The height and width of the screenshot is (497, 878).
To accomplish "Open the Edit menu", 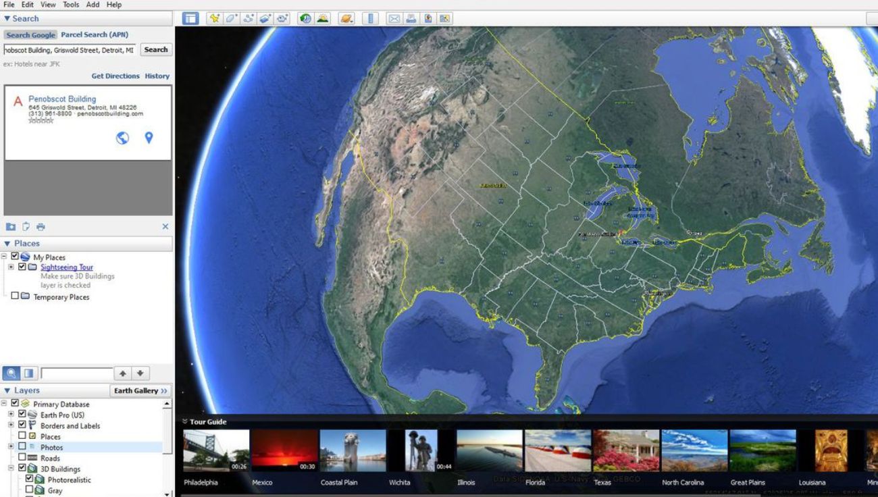I will pyautogui.click(x=27, y=5).
